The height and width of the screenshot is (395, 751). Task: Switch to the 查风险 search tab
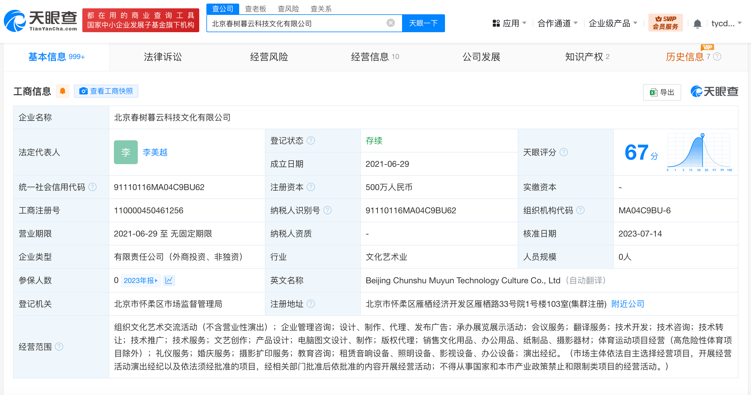pyautogui.click(x=288, y=9)
